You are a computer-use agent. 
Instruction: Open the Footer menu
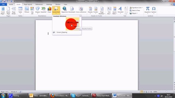(96, 11)
